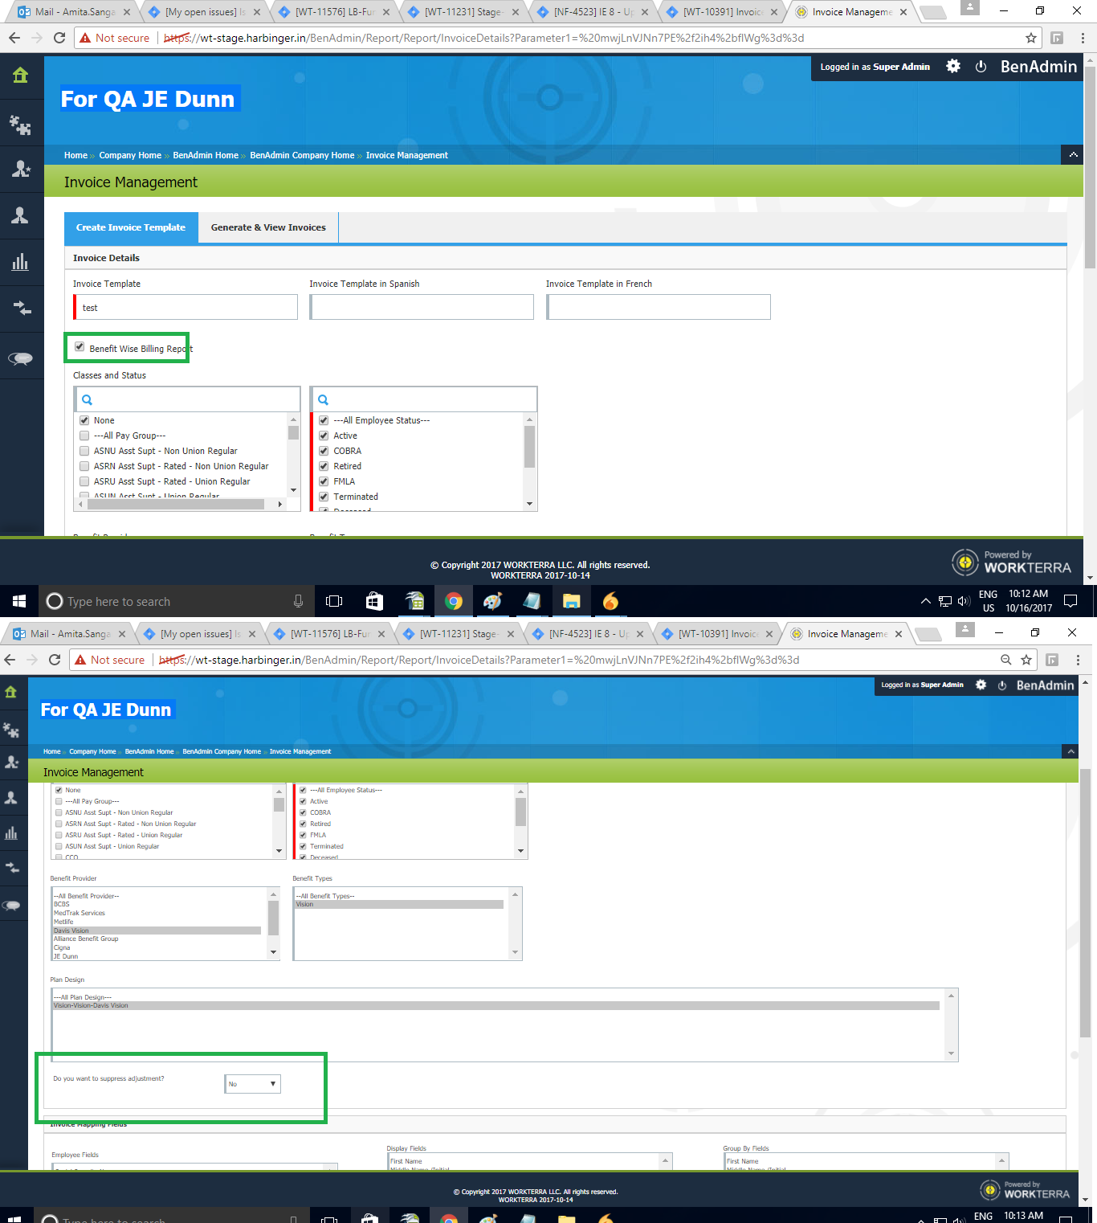Check ASNU Asst Supt - Non Union Regular, upper window

pyautogui.click(x=84, y=451)
